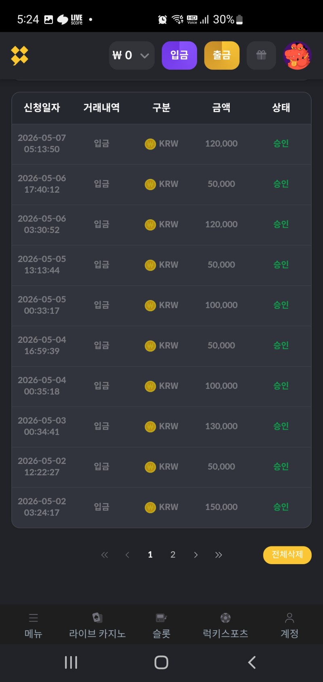323x682 pixels.
Task: Expand the ₩ 0 balance dropdown
Action: pyautogui.click(x=132, y=55)
